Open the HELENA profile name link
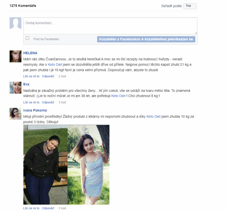The image size is (226, 212). 30,53
